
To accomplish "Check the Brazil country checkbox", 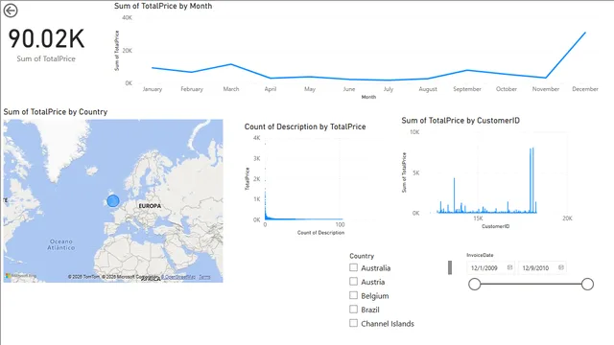I will click(354, 309).
